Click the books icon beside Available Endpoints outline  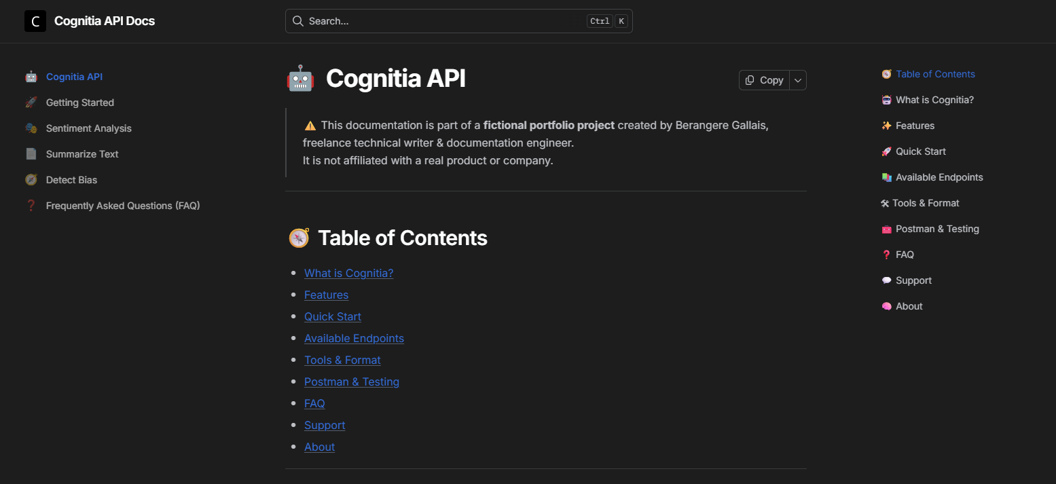click(x=886, y=177)
